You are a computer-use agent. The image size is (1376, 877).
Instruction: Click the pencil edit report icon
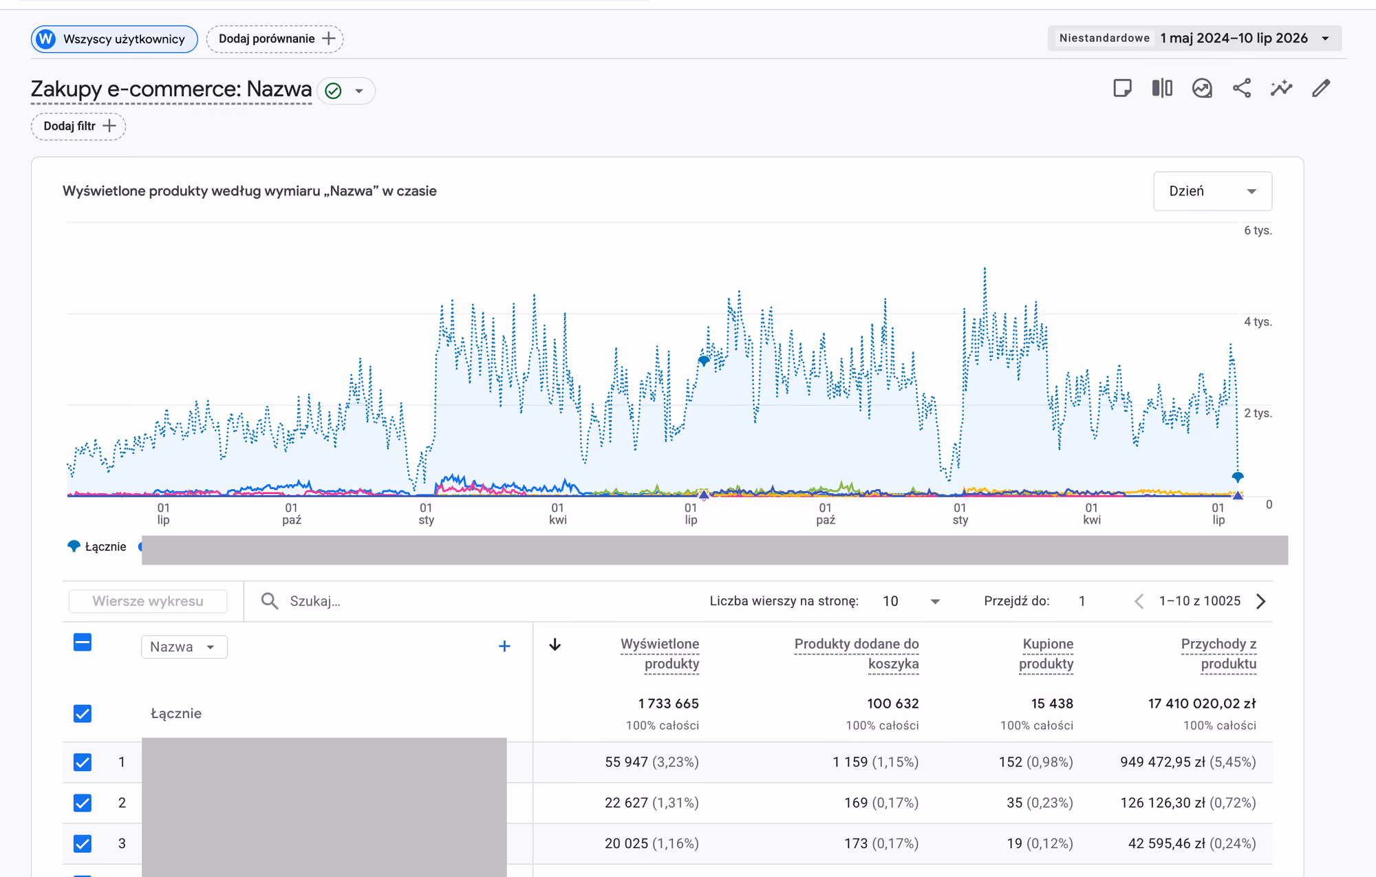click(x=1321, y=88)
